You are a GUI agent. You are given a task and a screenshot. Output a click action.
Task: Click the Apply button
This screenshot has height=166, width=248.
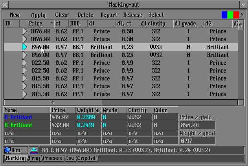(x=38, y=15)
